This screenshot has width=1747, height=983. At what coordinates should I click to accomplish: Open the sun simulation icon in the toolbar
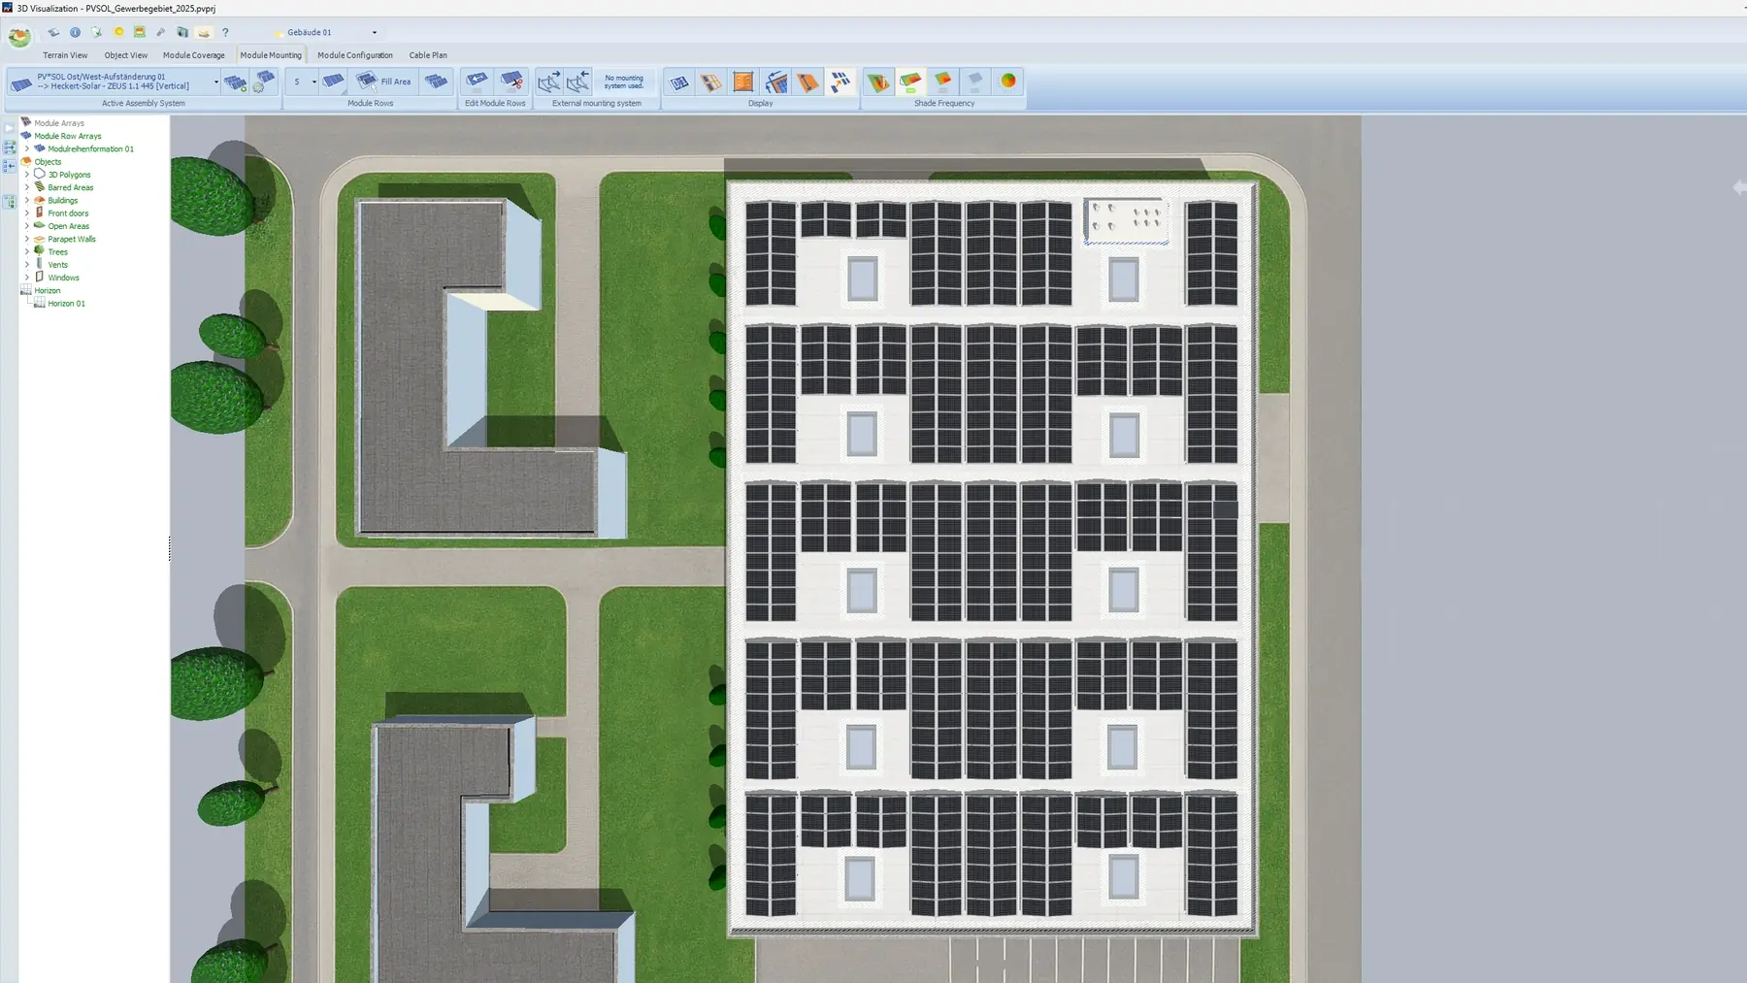118,32
